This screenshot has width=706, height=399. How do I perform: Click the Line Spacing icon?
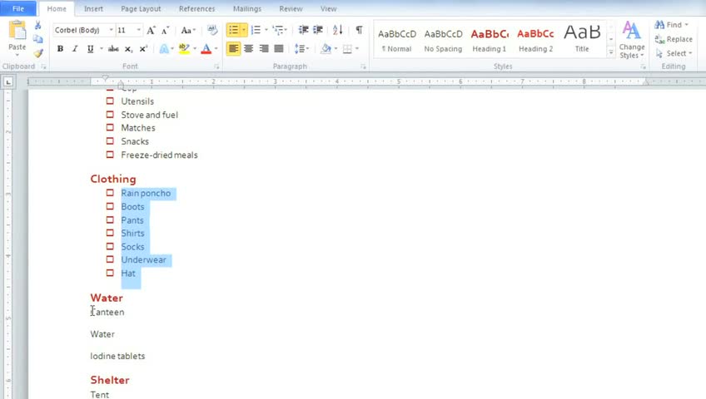(x=300, y=48)
